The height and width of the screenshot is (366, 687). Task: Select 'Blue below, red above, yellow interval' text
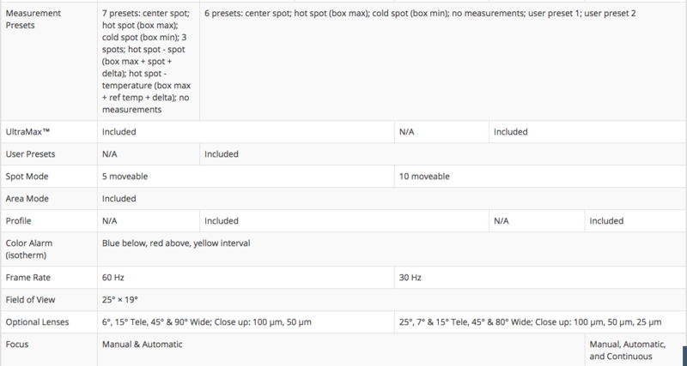(176, 243)
